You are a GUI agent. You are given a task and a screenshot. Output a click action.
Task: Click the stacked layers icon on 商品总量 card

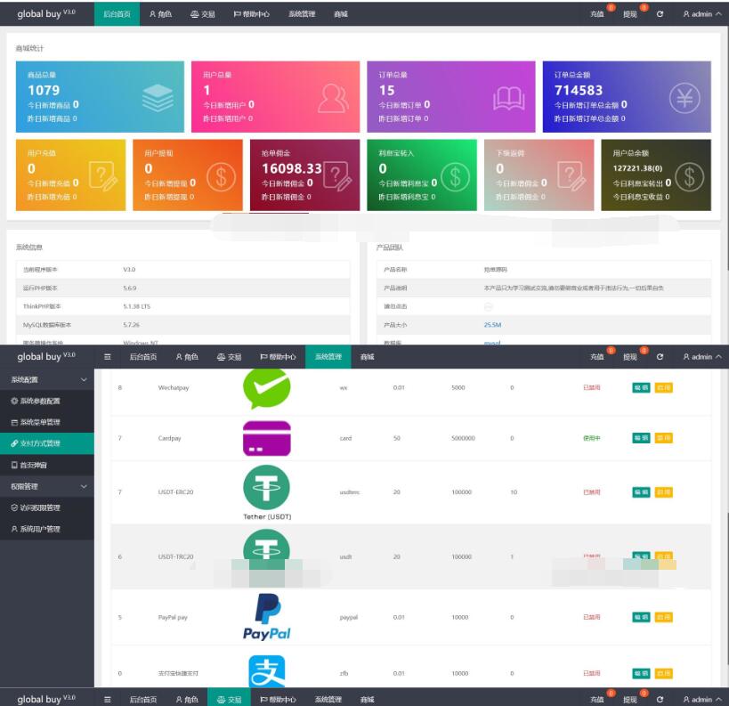click(158, 97)
